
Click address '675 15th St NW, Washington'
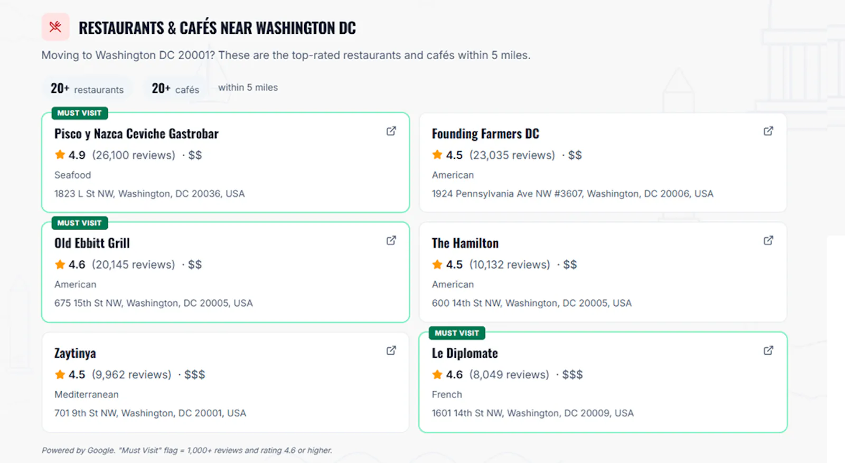coord(154,303)
